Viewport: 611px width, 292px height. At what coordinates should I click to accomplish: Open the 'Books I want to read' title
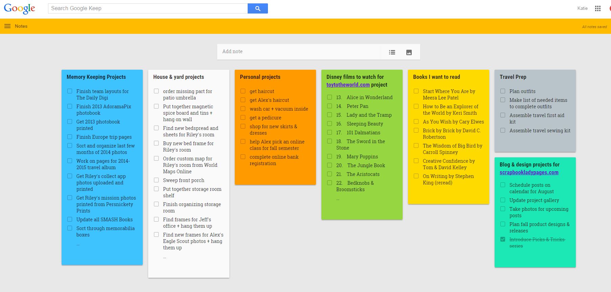pyautogui.click(x=436, y=77)
